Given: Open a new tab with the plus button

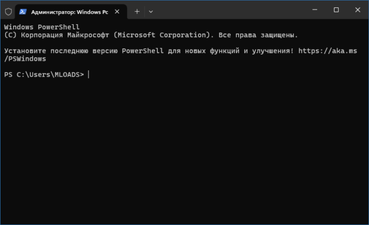Looking at the screenshot, I should coord(137,11).
